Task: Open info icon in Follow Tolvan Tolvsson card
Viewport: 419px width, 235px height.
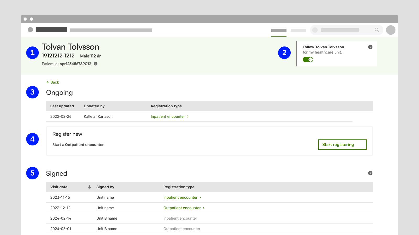Action: point(370,47)
